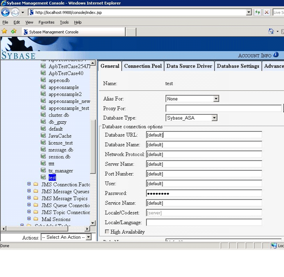
Task: Click the empty new tab button
Action: pos(131,32)
